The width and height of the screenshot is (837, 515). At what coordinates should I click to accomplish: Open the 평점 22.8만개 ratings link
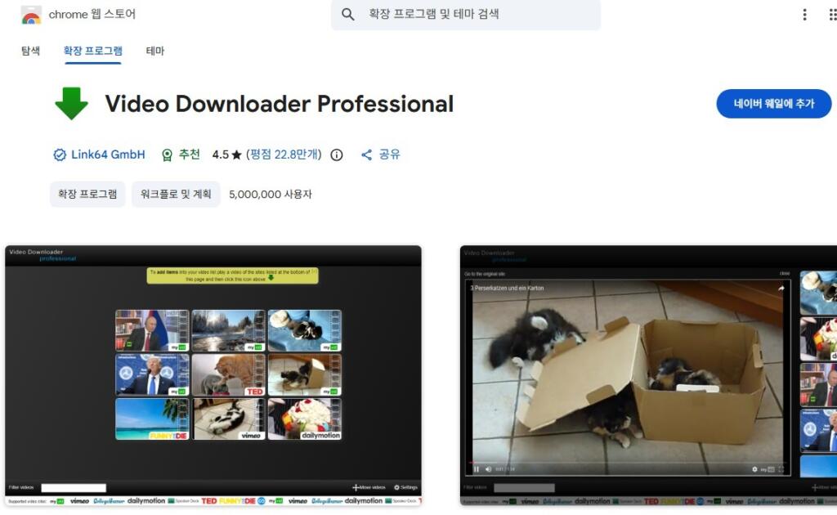[285, 154]
